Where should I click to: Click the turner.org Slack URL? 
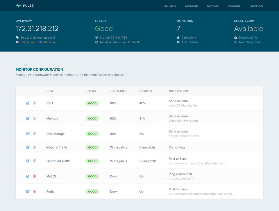pyautogui.click(x=198, y=163)
